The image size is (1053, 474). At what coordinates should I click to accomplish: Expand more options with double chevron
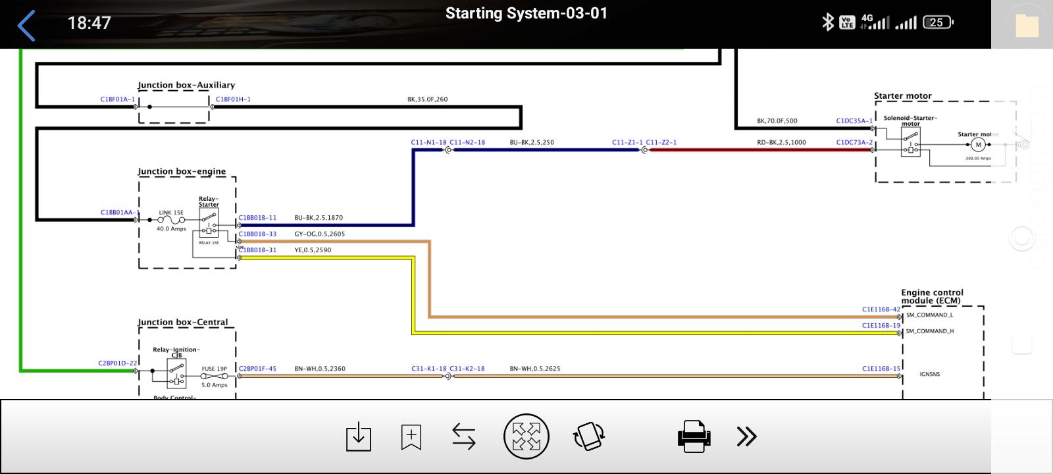coord(746,436)
